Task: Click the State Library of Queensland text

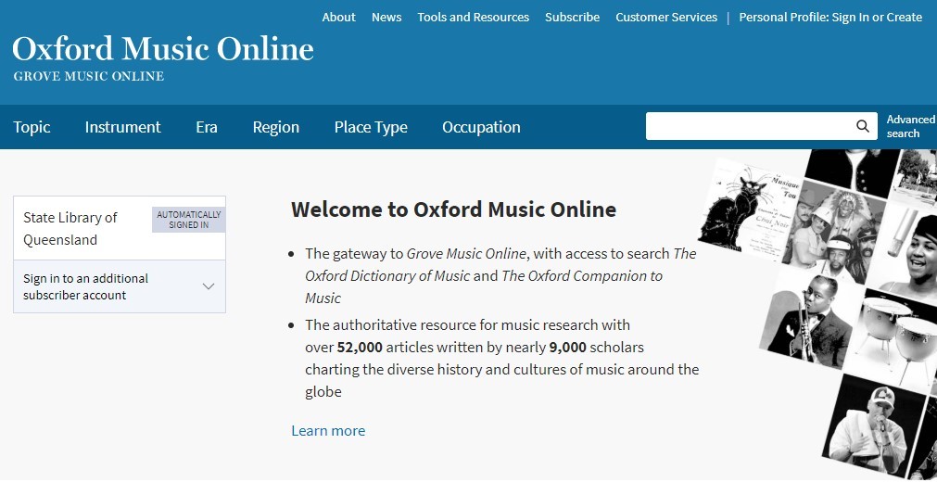Action: pyautogui.click(x=70, y=228)
